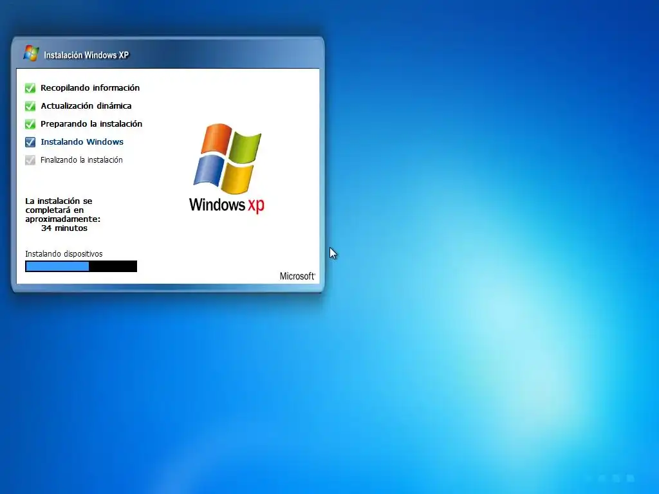Click the Microsoft wordmark in the dialog
The width and height of the screenshot is (659, 494).
point(297,276)
